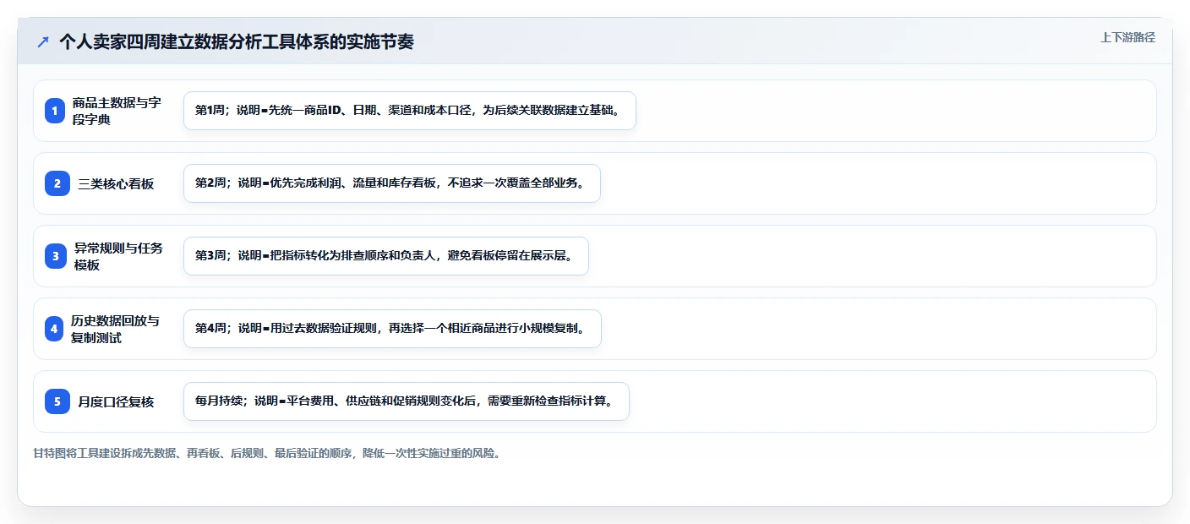This screenshot has width=1190, height=524.
Task: Click the number 3 step badge
Action: [x=55, y=256]
